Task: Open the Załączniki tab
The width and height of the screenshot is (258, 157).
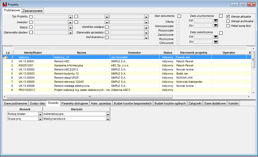Action: tap(195, 103)
